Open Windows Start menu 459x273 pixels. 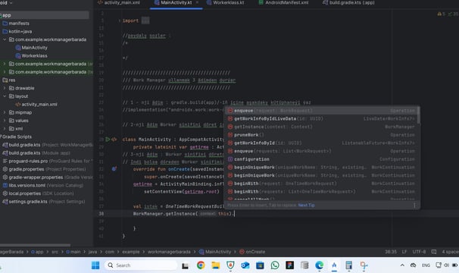[95, 265]
